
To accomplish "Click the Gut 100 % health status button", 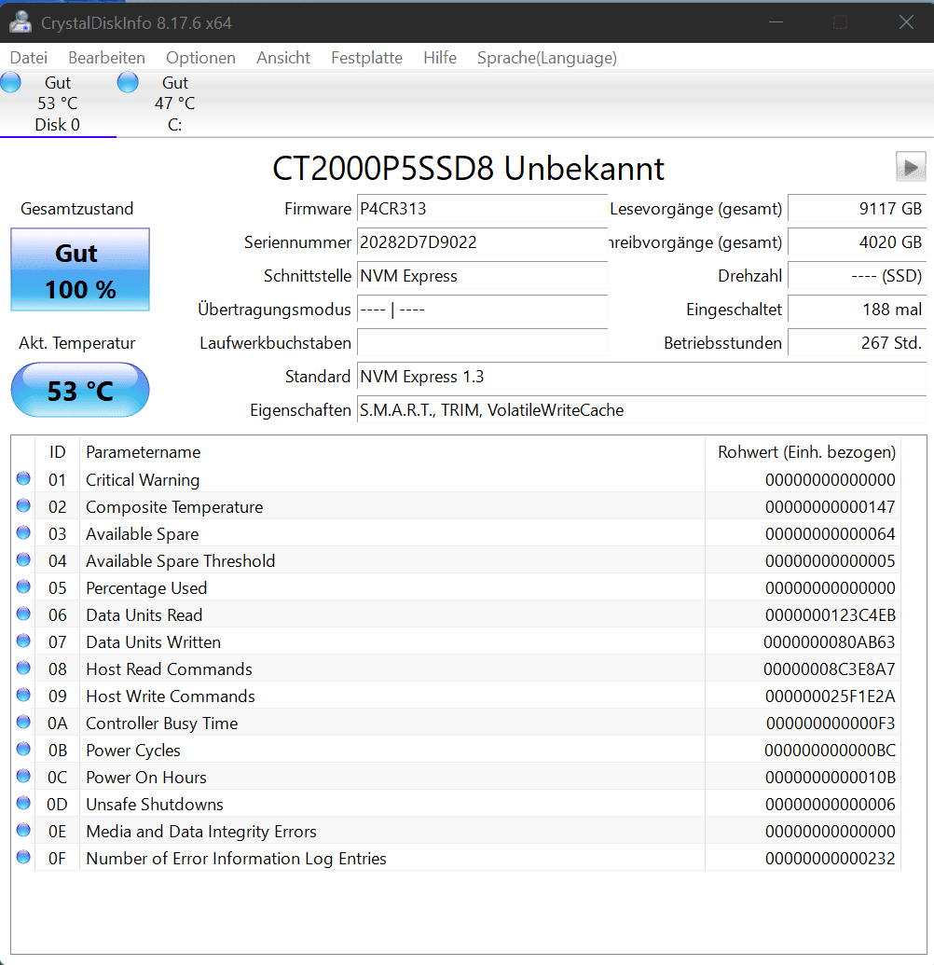I will tap(80, 269).
